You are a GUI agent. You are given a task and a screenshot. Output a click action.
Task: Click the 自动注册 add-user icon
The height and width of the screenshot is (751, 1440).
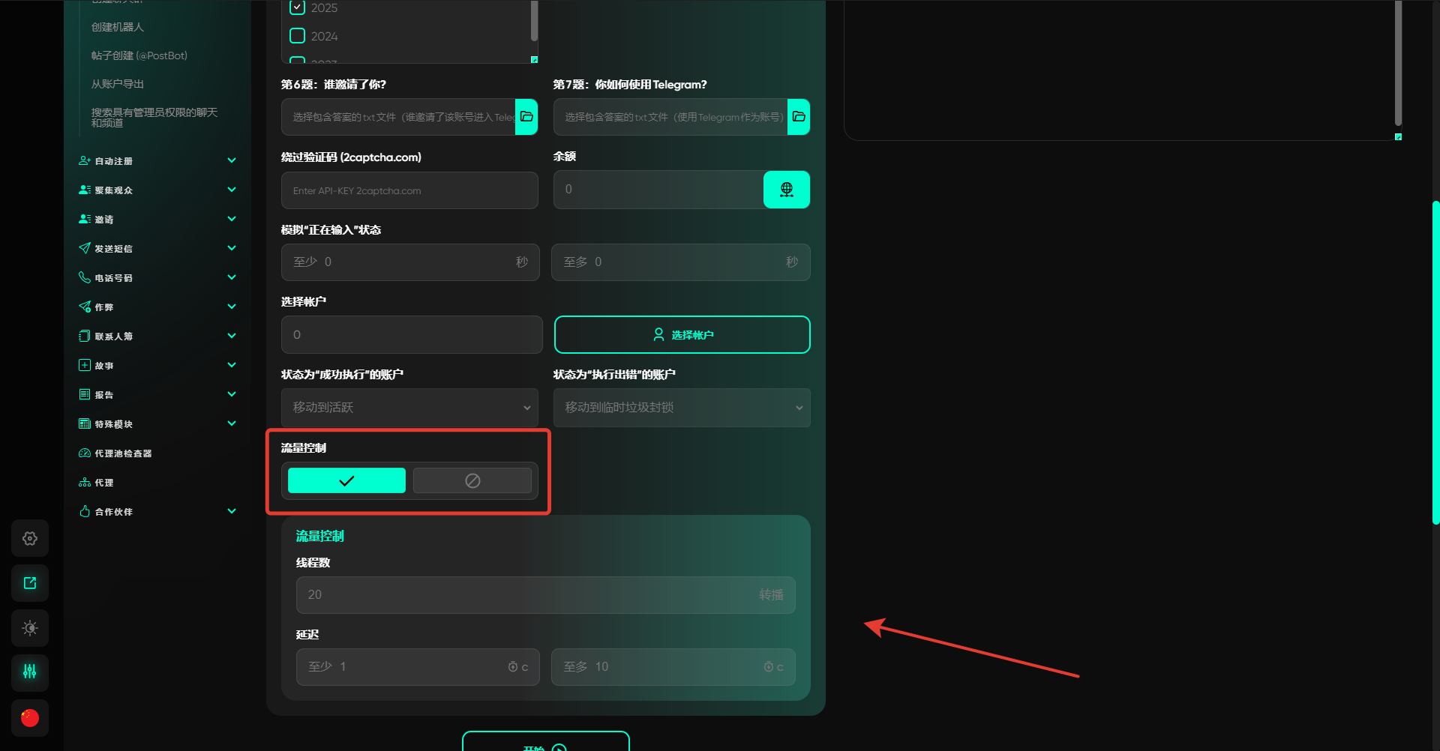(x=85, y=160)
